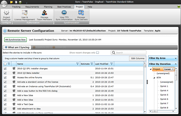The height and width of the screenshot is (116, 181).
Task: Click the search magnifier icon
Action: click(x=114, y=53)
